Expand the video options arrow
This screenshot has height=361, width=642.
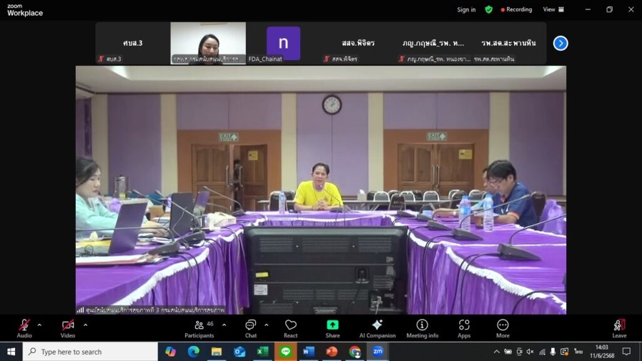[x=85, y=325]
